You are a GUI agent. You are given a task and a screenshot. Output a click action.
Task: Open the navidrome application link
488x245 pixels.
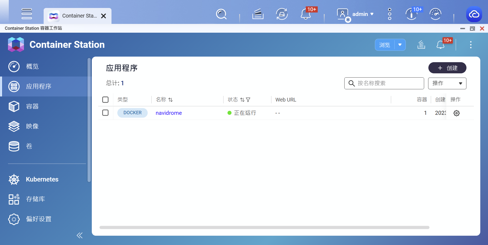(x=169, y=113)
